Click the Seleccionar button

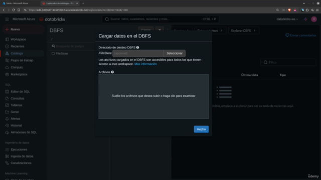(x=175, y=53)
